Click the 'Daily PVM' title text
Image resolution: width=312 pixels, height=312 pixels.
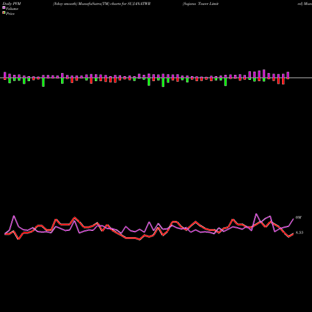point(12,4)
